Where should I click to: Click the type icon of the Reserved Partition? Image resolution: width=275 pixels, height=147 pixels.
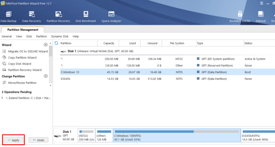198,65
